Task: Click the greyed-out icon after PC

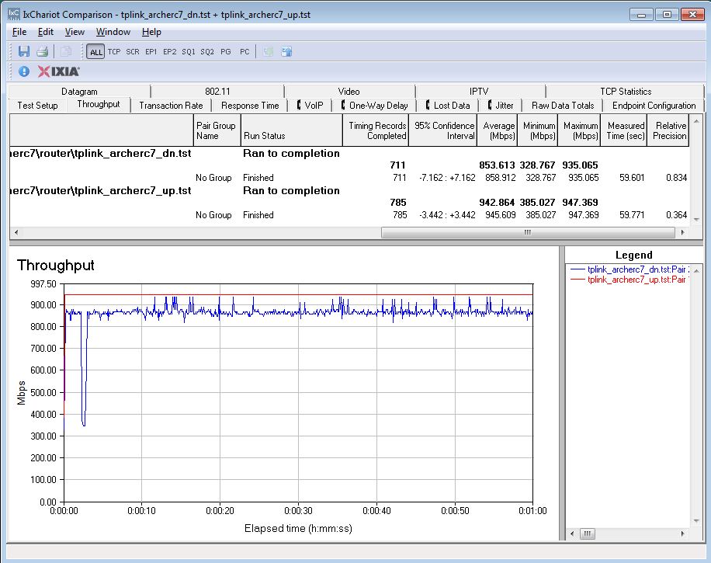Action: [x=268, y=51]
